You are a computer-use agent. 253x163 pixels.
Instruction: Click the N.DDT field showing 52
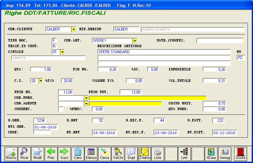click(x=98, y=121)
